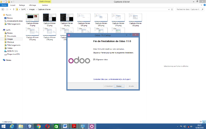
Task: Go forward with Explorer forward arrow
Action: pos(7,9)
